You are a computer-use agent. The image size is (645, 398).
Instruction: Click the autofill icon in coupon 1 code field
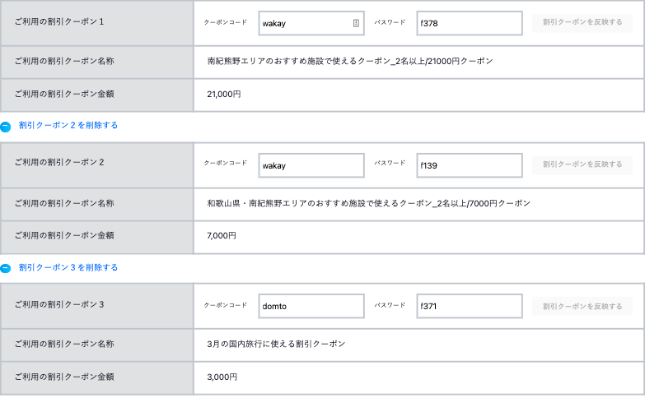[356, 23]
